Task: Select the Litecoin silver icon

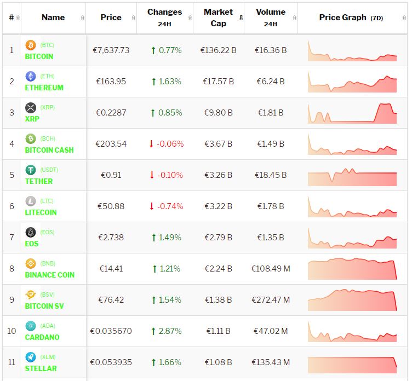Action: pos(31,201)
